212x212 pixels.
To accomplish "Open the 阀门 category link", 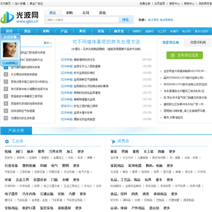I will tap(19, 151).
